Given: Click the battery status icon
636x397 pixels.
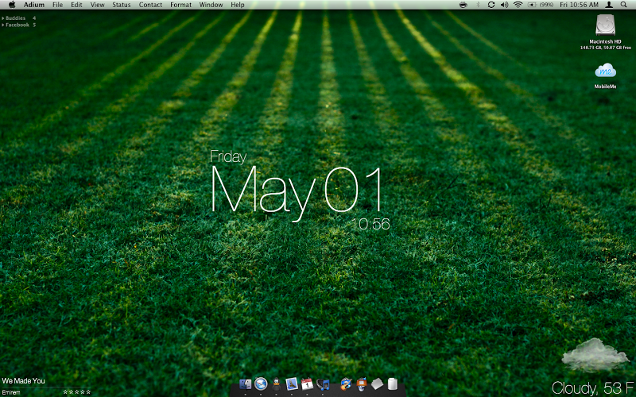Looking at the screenshot, I should pos(532,5).
